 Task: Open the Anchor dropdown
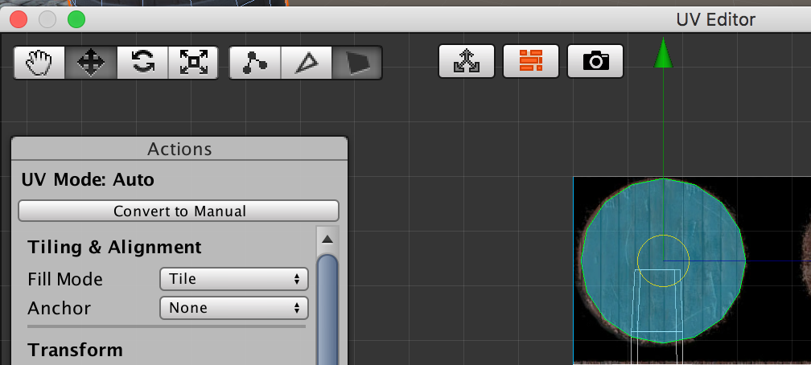coord(234,308)
